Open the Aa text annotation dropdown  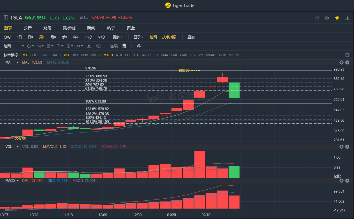point(79,46)
